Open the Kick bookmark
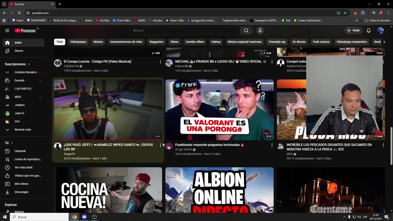This screenshot has height=221, width=393. coord(286,21)
